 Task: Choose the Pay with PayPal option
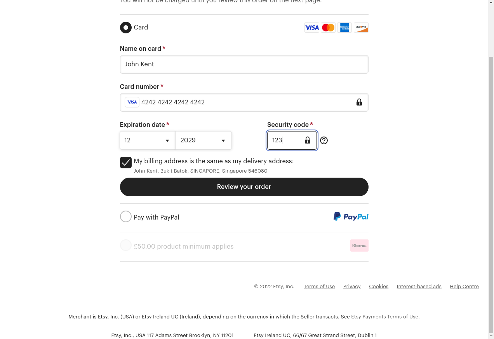pyautogui.click(x=126, y=216)
